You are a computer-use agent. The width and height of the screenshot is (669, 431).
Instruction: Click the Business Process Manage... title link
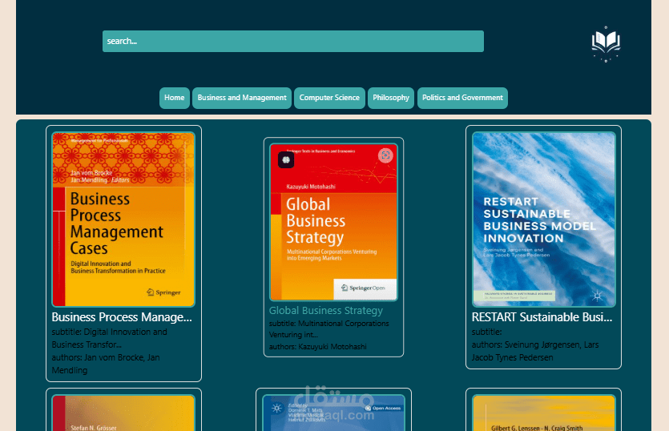122,317
